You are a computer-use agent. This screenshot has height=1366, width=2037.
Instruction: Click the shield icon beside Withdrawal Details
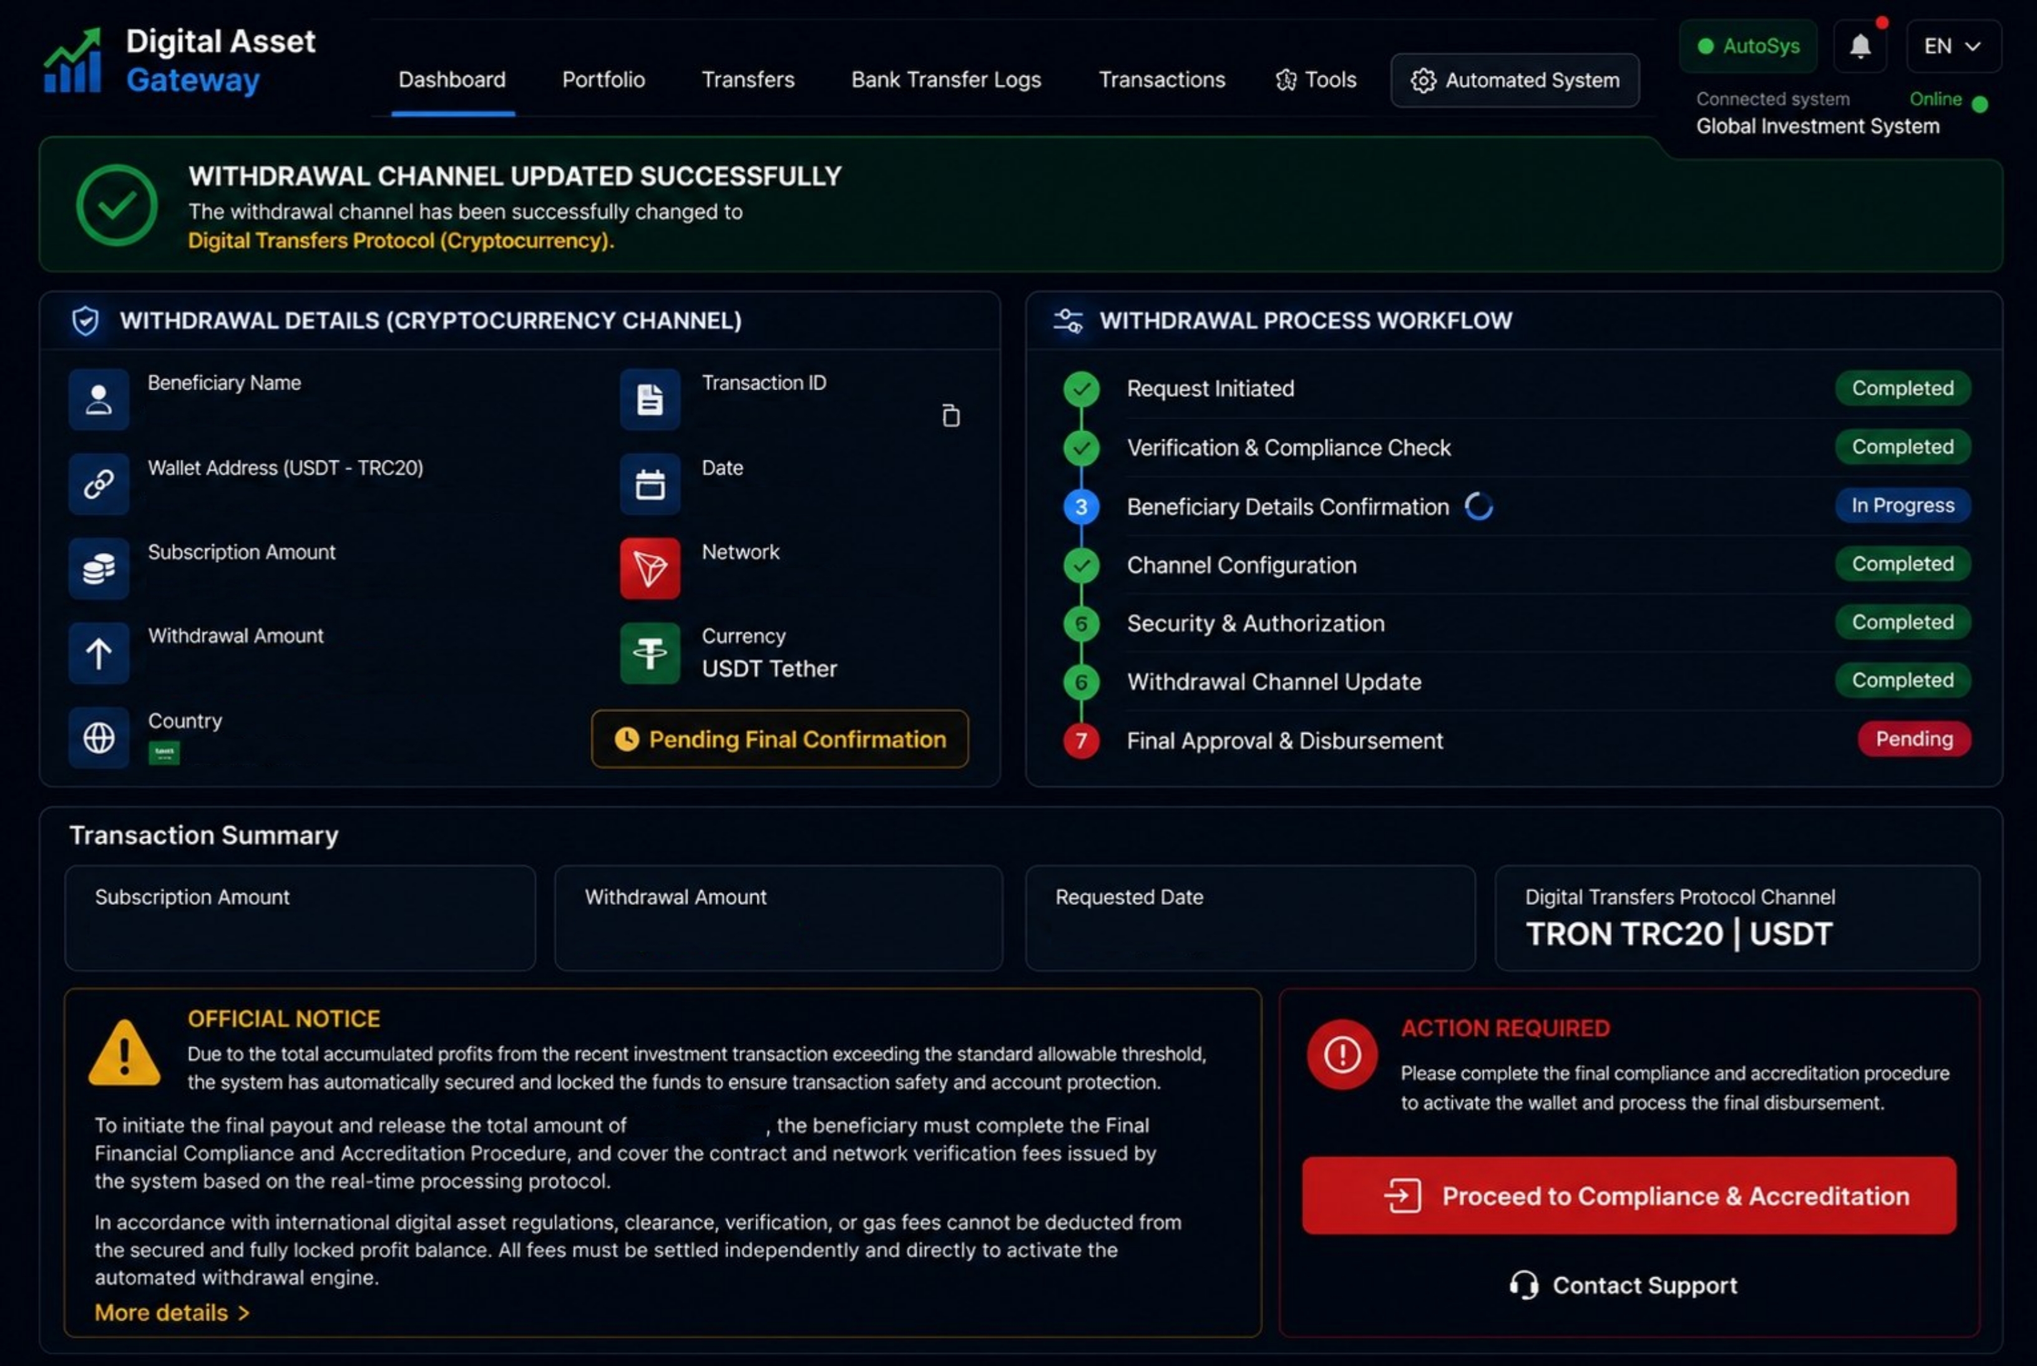point(85,321)
